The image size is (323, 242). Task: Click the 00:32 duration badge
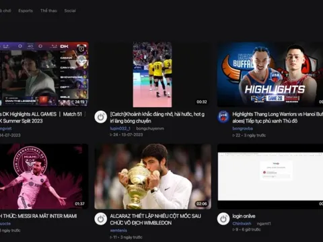pos(202,102)
